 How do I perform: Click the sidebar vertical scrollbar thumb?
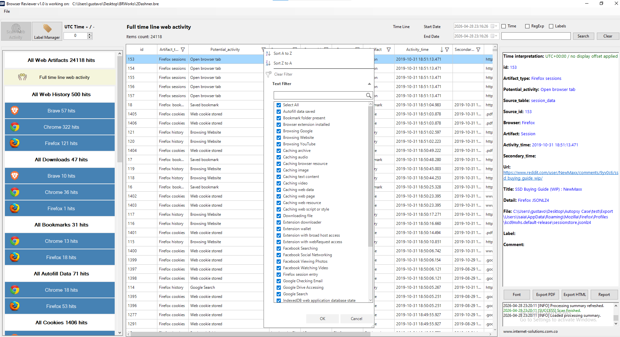tap(120, 109)
